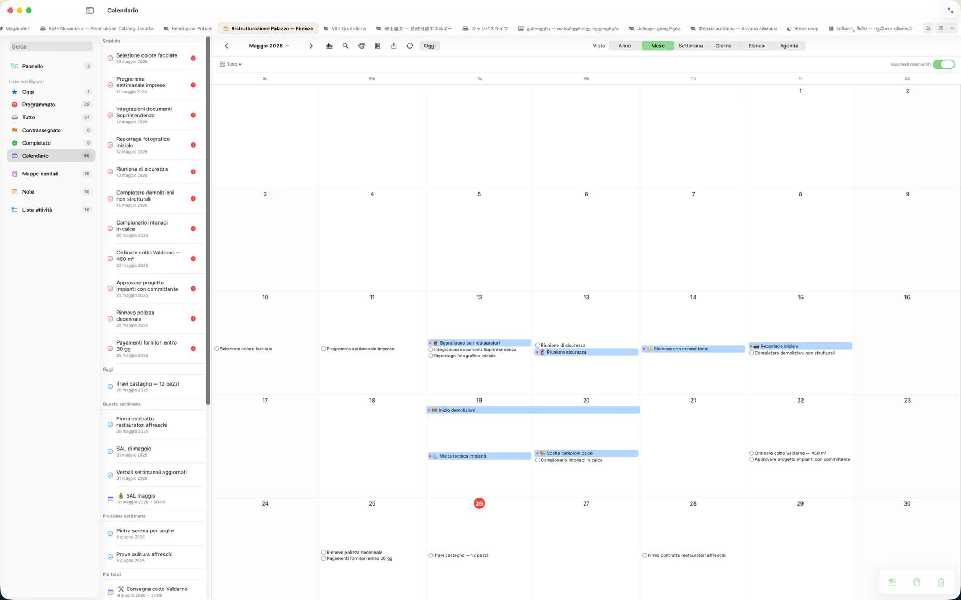Image resolution: width=961 pixels, height=600 pixels.
Task: Switch to Elenco view
Action: point(756,46)
